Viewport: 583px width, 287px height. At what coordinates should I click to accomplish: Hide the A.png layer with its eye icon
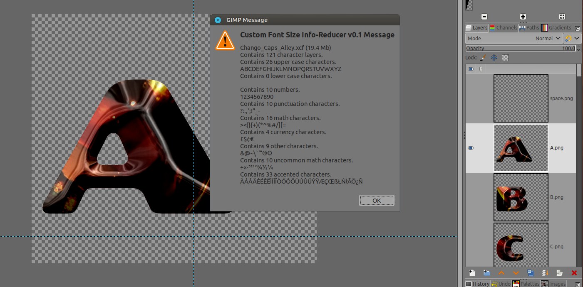click(x=471, y=148)
